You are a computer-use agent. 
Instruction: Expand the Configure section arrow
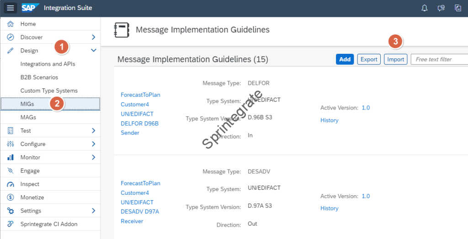[x=93, y=144]
